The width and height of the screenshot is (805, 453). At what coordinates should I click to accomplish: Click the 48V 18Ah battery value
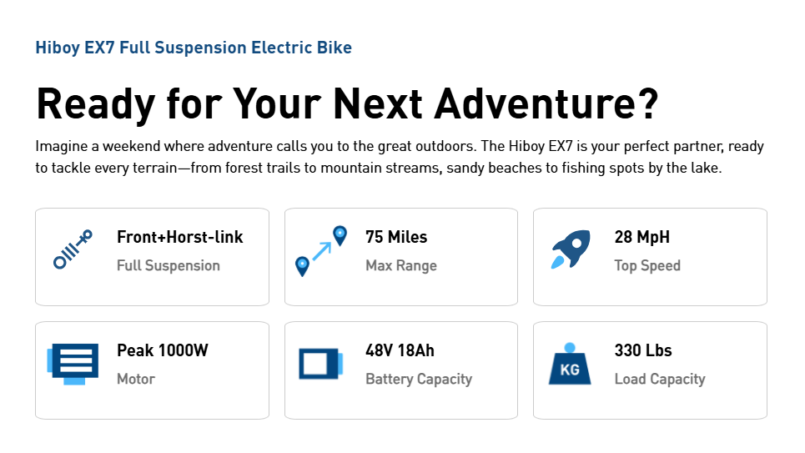coord(400,350)
